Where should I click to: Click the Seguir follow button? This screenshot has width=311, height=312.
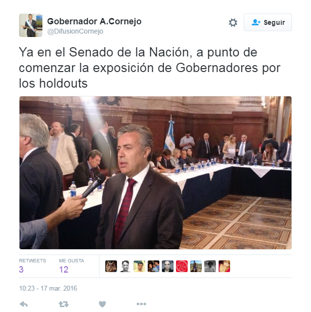(x=268, y=22)
